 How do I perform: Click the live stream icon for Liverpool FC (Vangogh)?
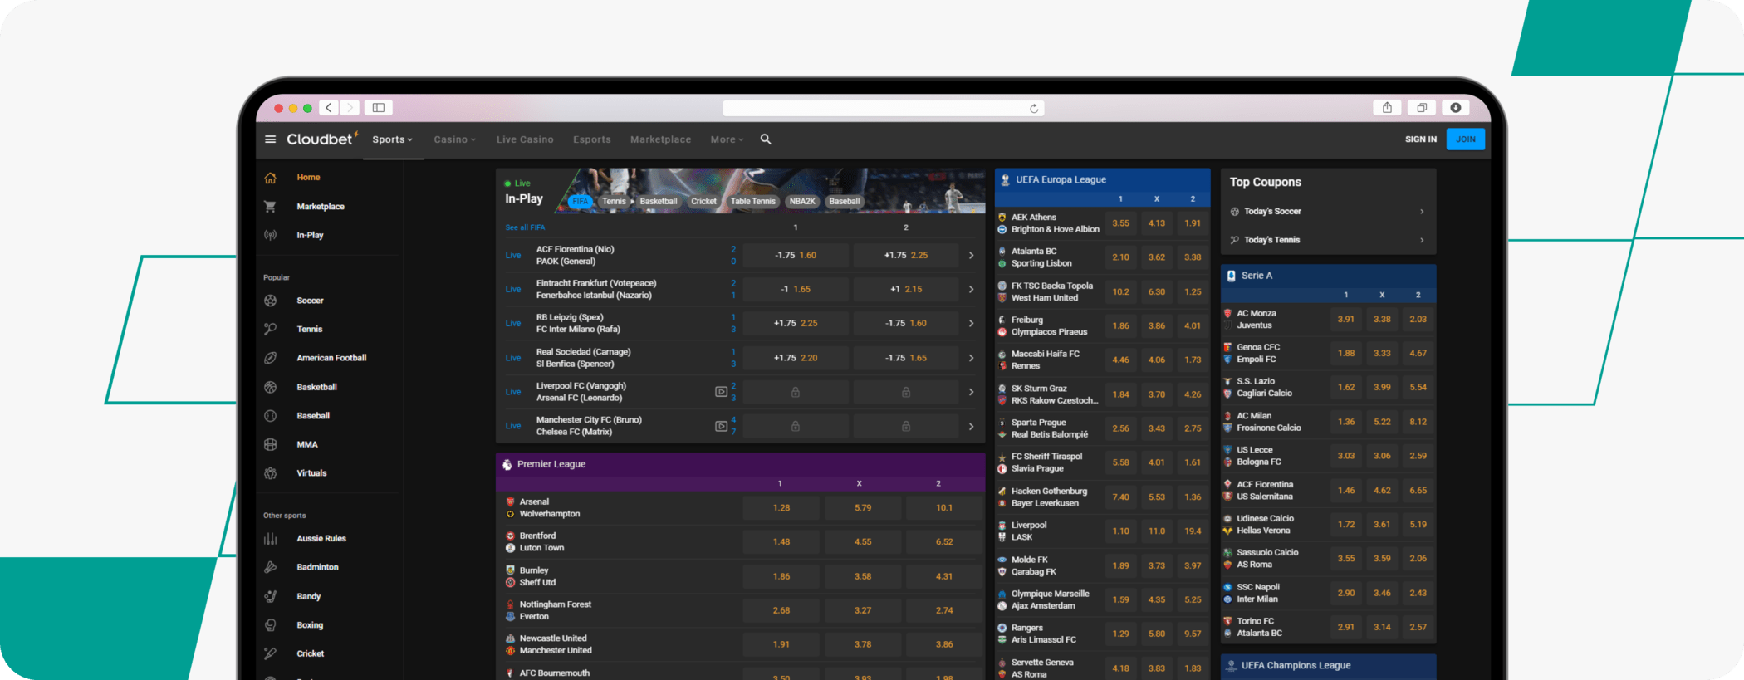click(x=721, y=392)
